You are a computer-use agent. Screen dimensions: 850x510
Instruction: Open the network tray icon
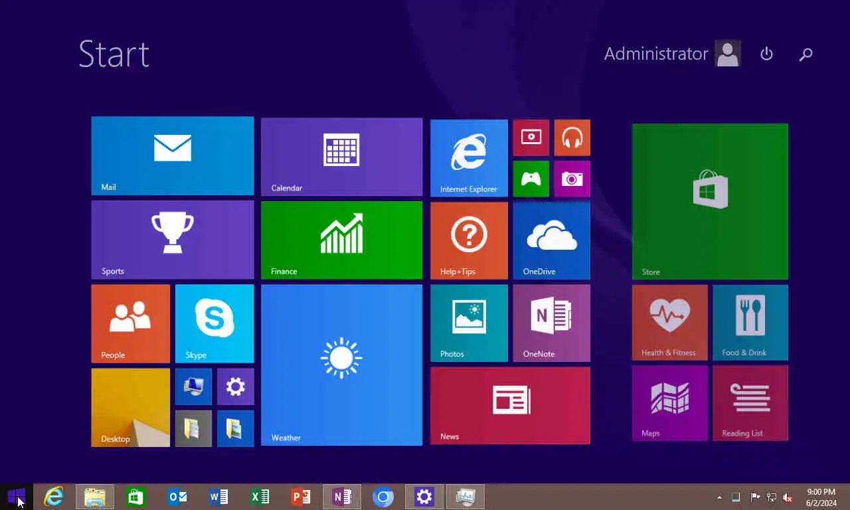pyautogui.click(x=772, y=497)
